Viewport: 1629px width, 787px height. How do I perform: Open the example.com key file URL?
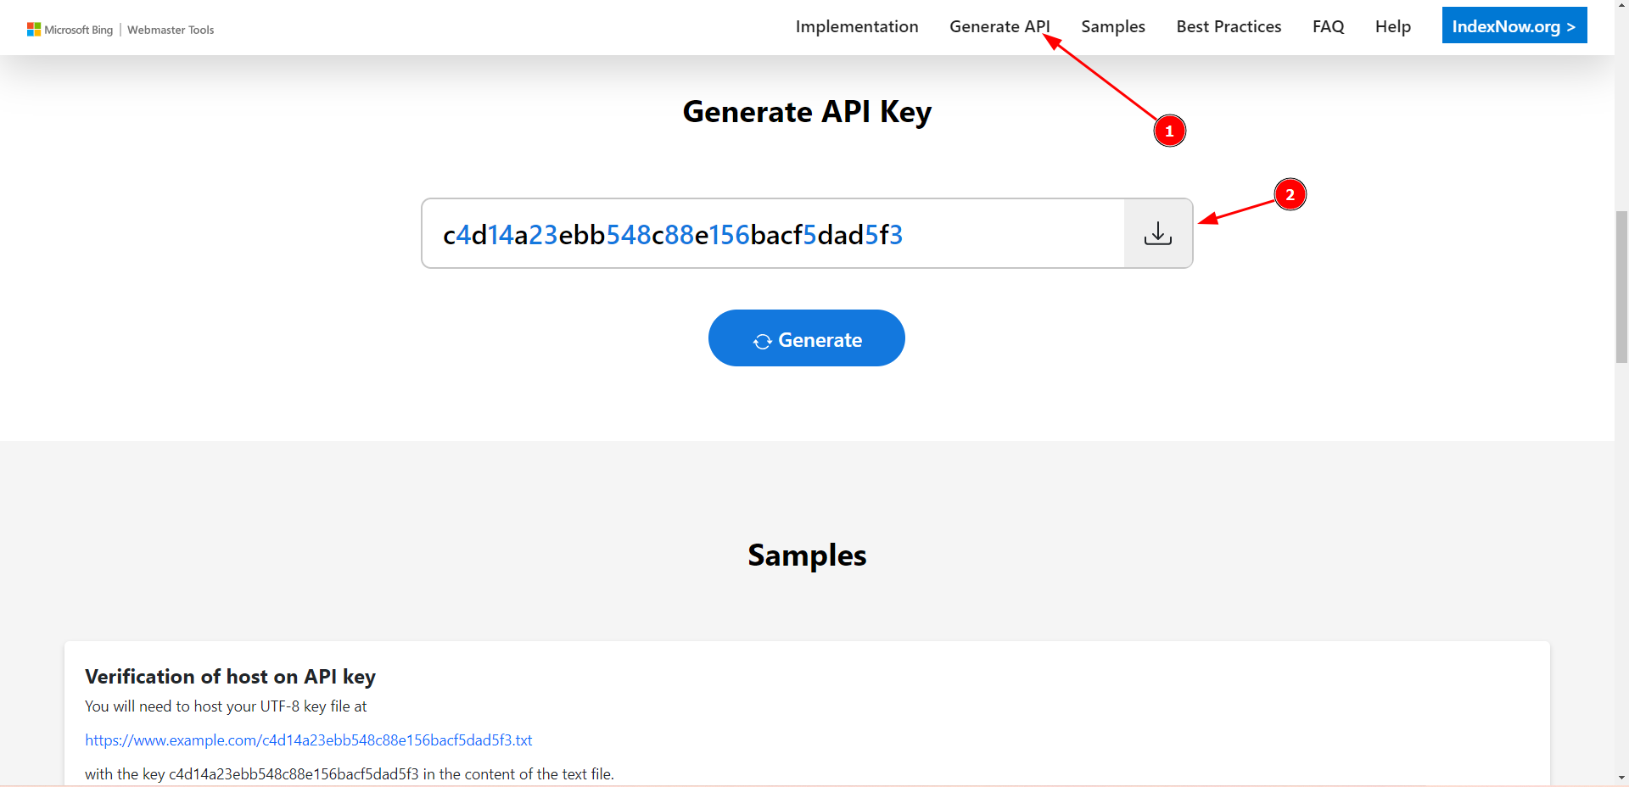pos(309,740)
